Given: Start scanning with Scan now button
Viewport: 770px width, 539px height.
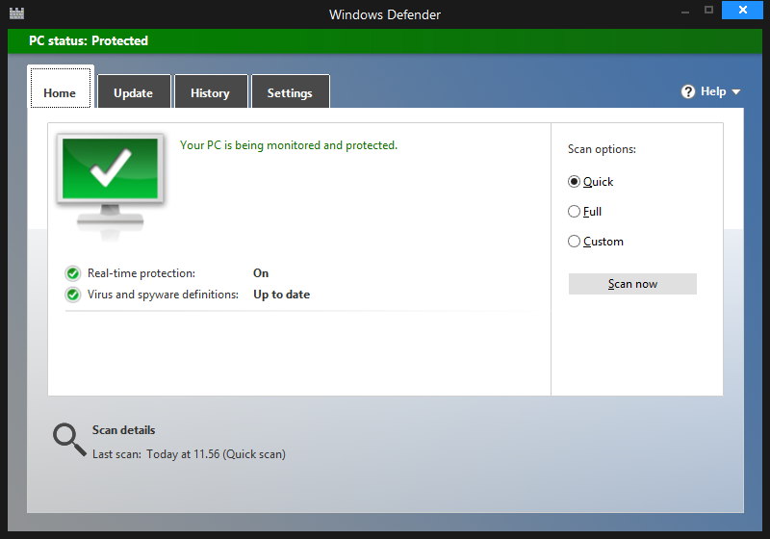Looking at the screenshot, I should click(632, 284).
